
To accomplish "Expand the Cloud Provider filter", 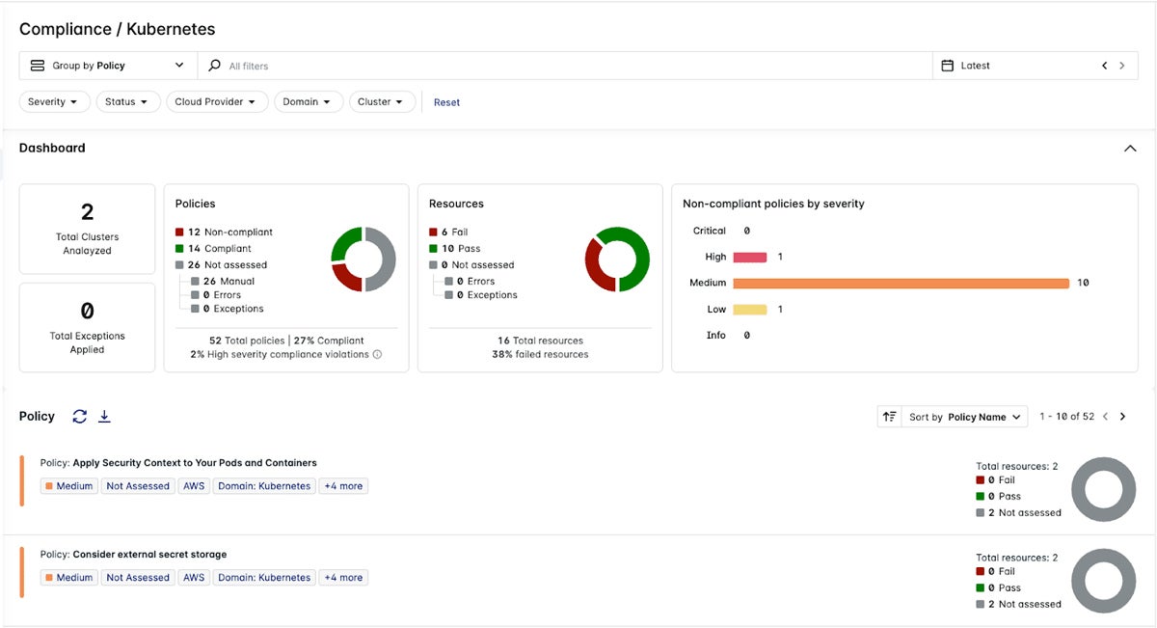I will [x=215, y=102].
